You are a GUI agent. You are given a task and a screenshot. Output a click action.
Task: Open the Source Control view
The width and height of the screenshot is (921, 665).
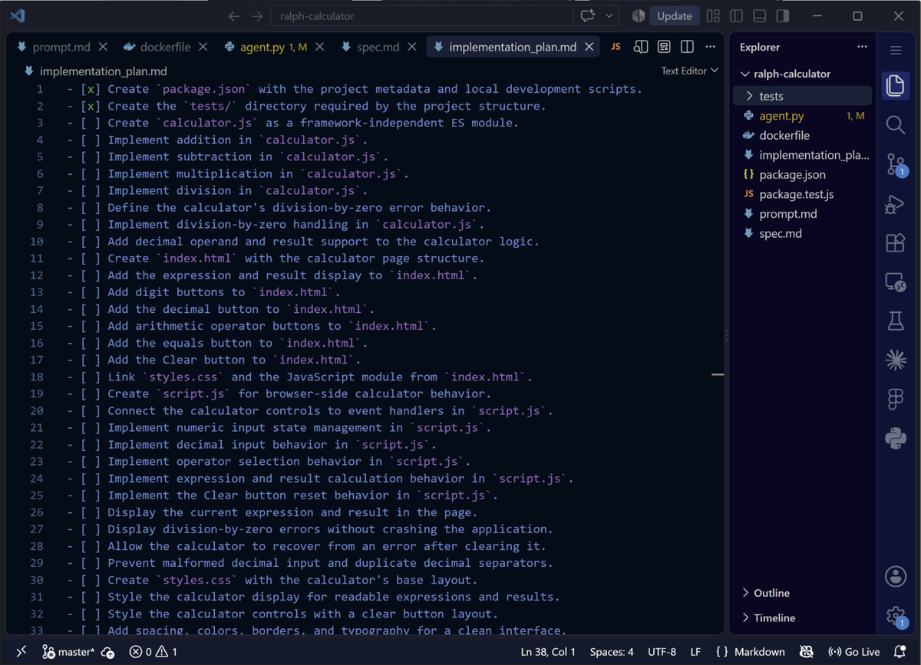pos(896,164)
